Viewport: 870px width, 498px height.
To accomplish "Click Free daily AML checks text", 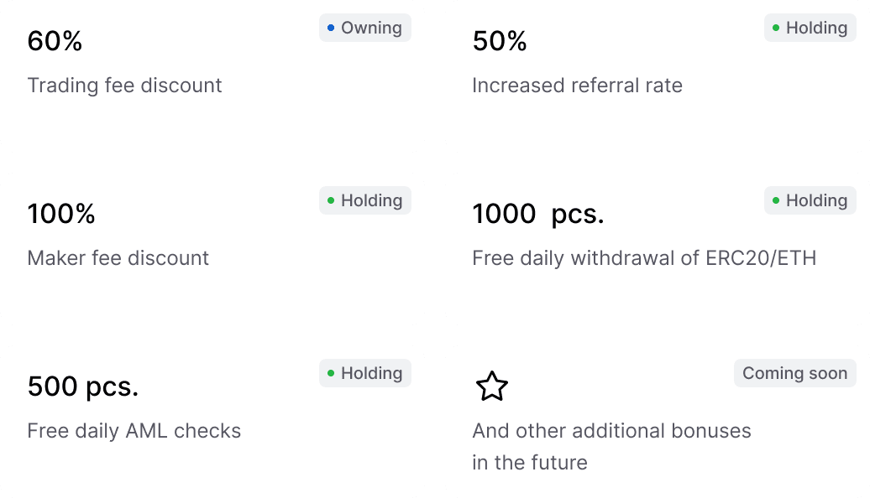I will pos(134,431).
